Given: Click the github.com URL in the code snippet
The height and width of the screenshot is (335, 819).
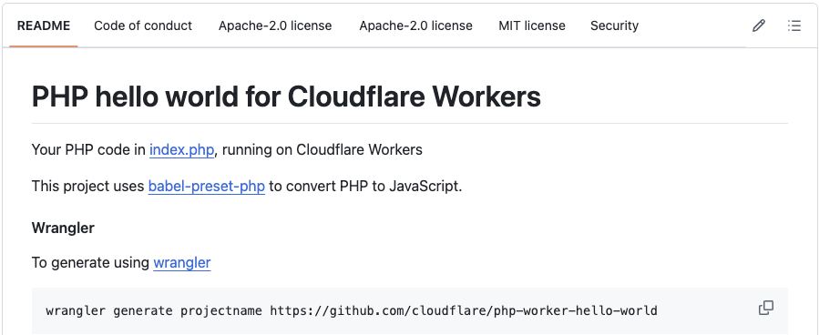Looking at the screenshot, I should 464,311.
